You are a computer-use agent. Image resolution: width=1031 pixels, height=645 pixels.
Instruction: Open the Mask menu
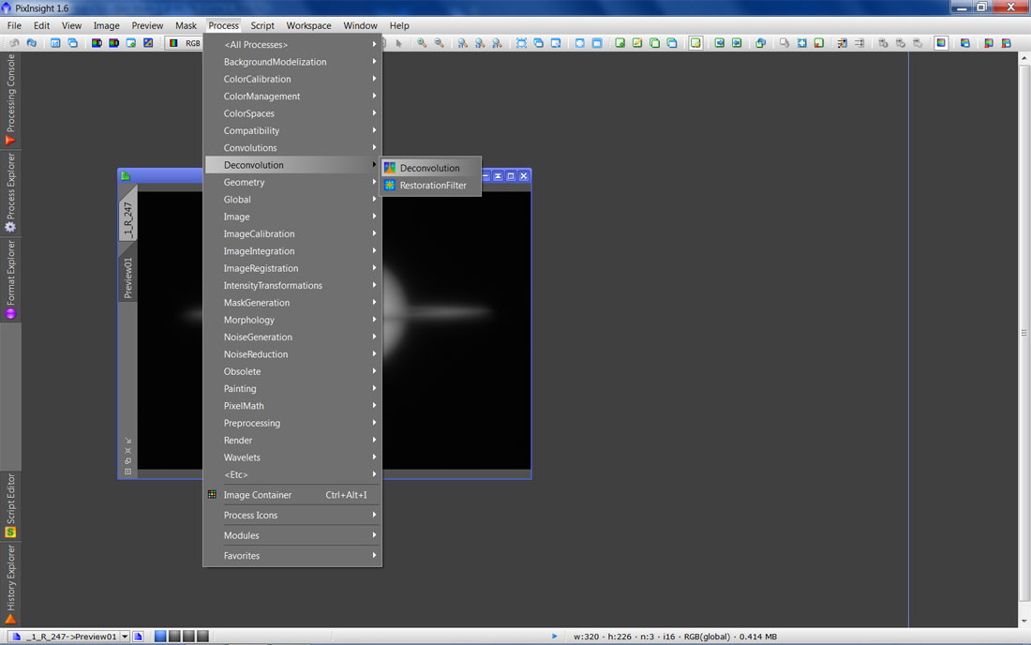[x=187, y=25]
